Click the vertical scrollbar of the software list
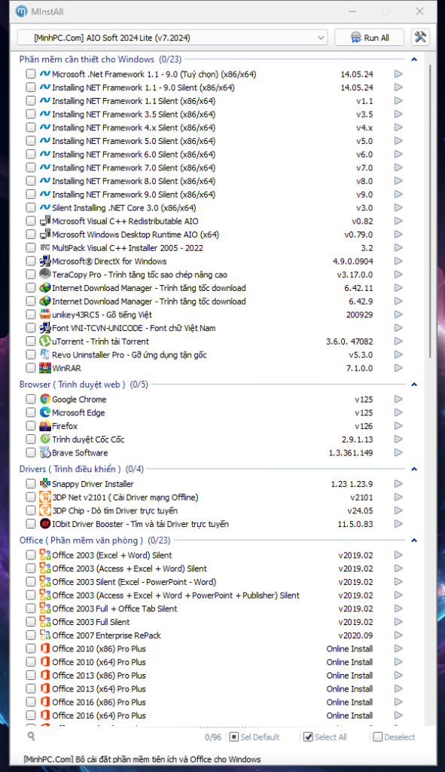 (x=430, y=212)
